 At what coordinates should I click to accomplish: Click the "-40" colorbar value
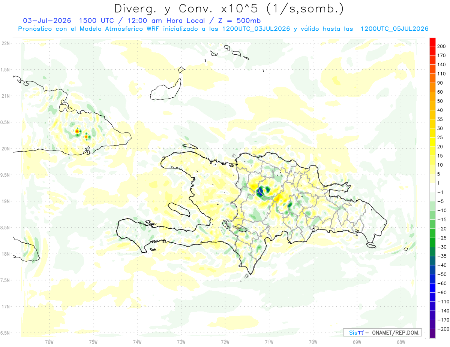coord(441,265)
